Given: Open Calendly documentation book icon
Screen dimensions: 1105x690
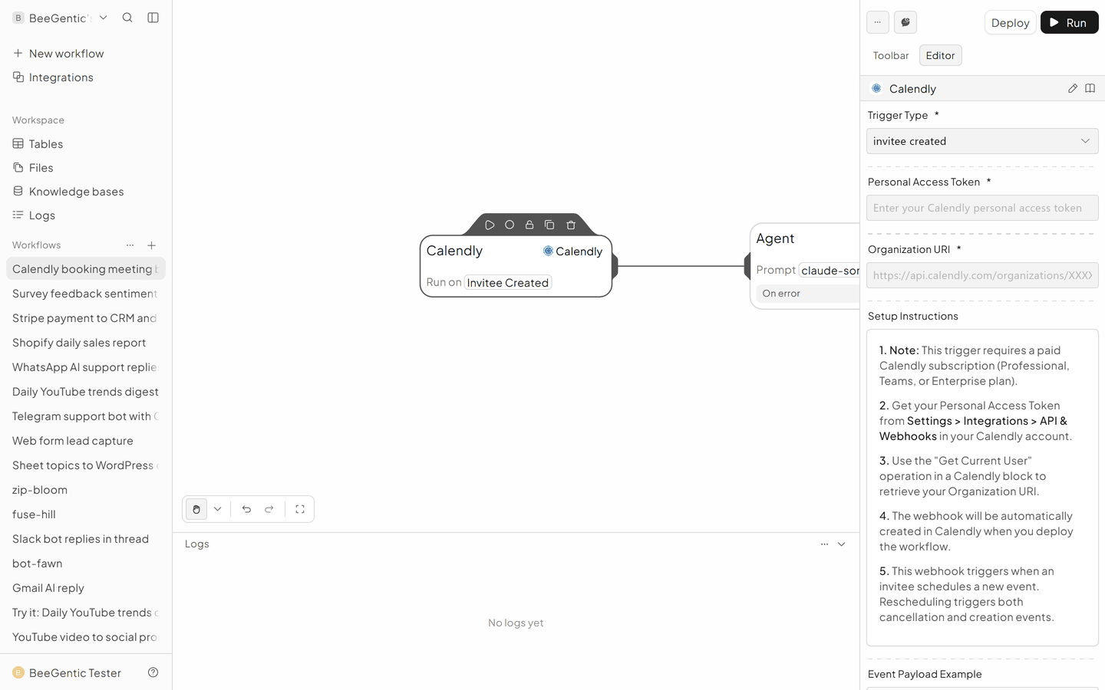Looking at the screenshot, I should [x=1090, y=88].
